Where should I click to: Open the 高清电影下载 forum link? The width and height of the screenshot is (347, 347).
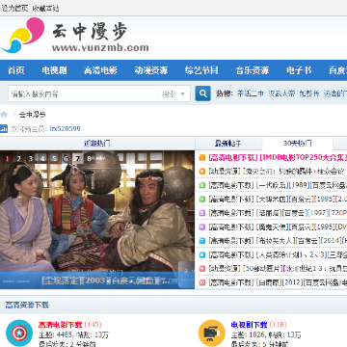point(61,325)
